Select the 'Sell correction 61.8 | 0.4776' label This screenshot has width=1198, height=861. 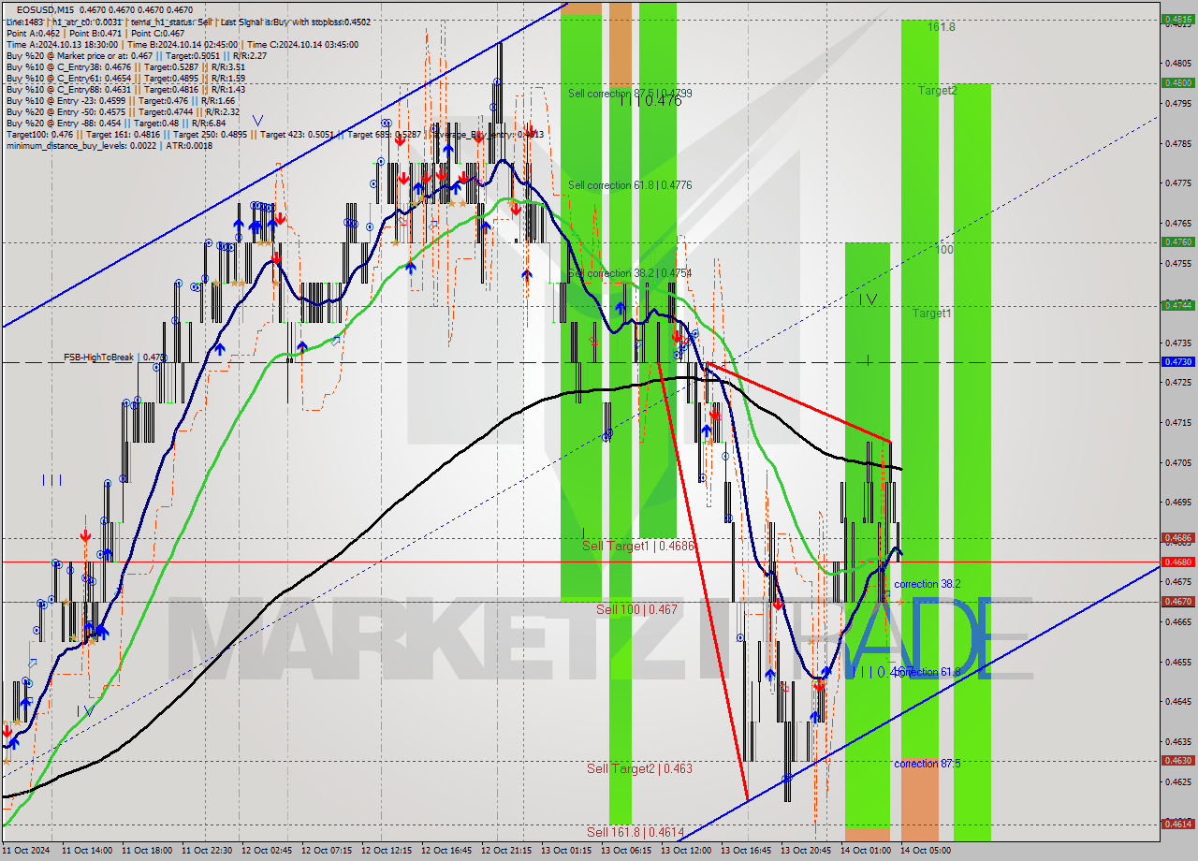point(630,185)
